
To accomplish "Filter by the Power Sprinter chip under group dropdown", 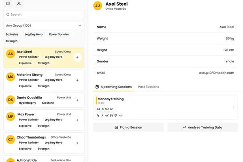I will pos(59,34).
